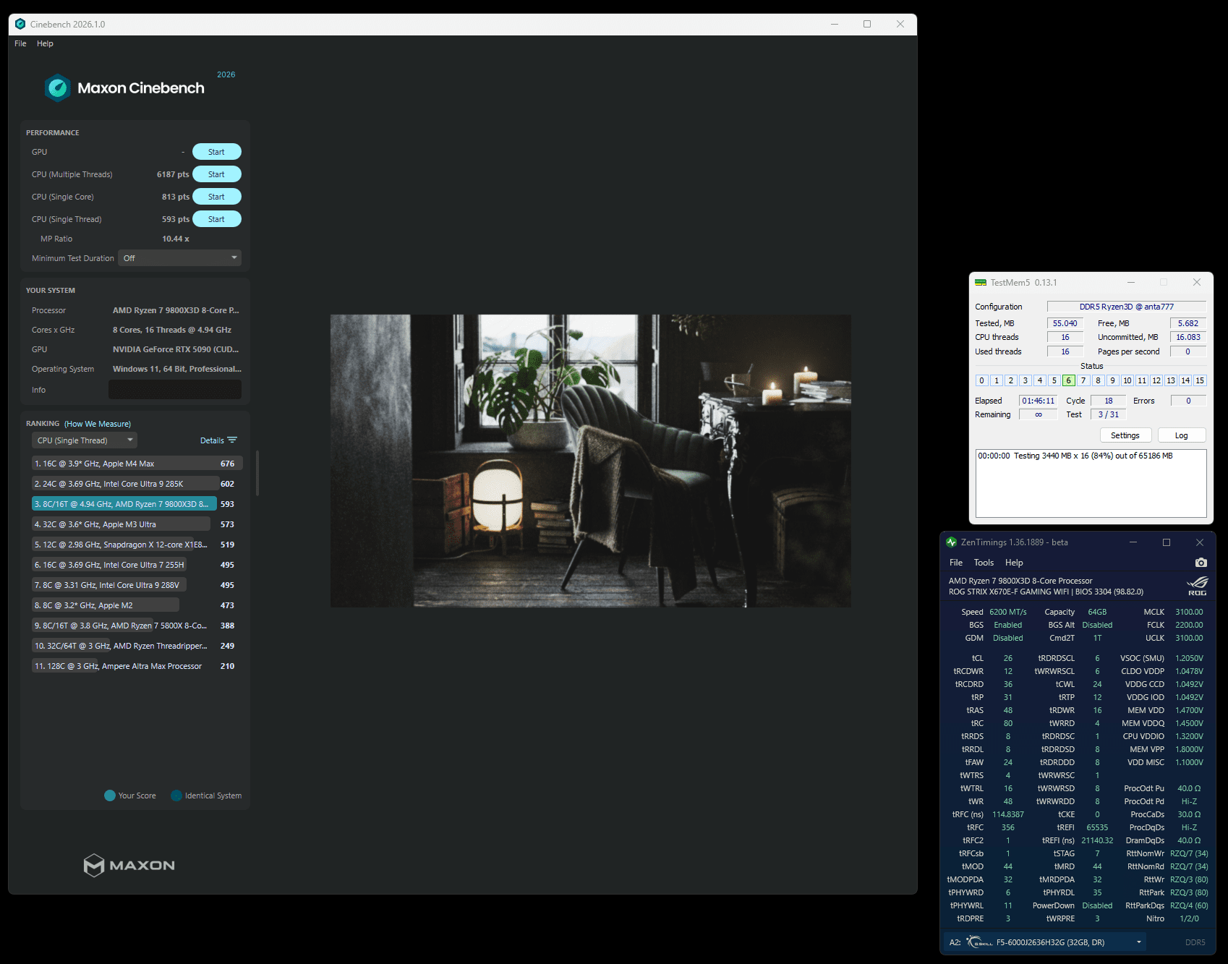The image size is (1228, 964).
Task: Click the MAXON logo at bottom of Cinebench
Action: [129, 865]
